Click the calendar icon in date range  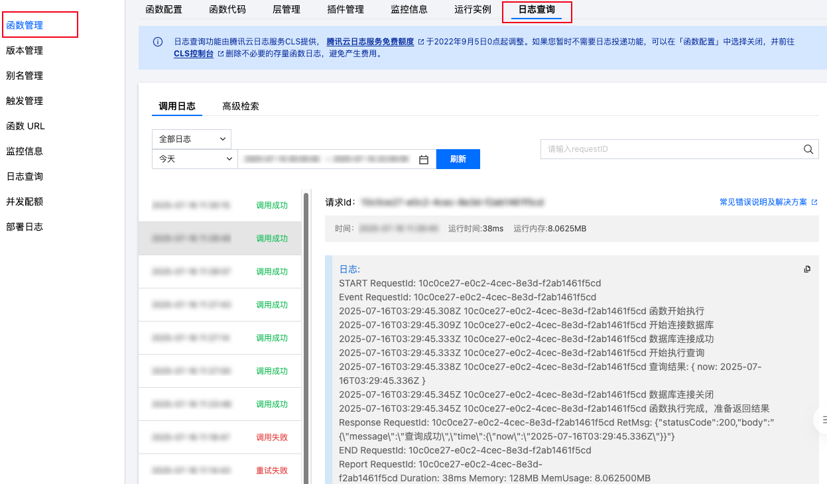[x=424, y=159]
